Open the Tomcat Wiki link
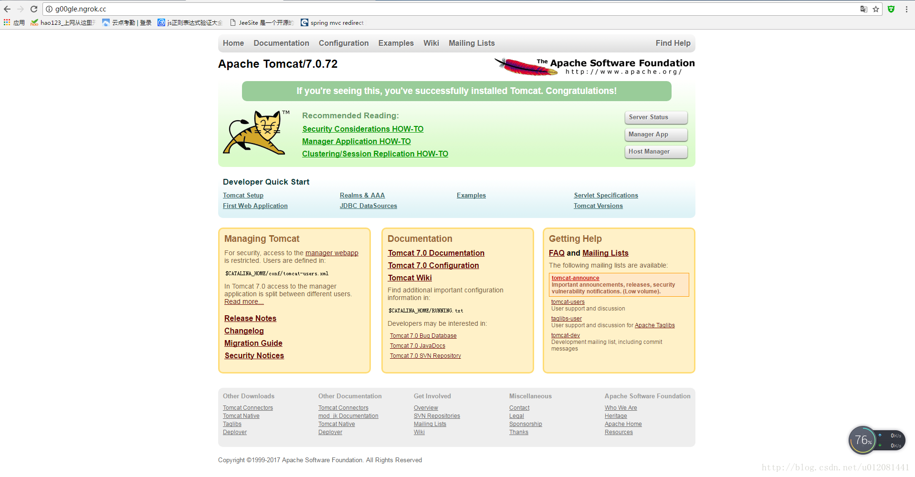The image size is (915, 477). click(x=410, y=278)
